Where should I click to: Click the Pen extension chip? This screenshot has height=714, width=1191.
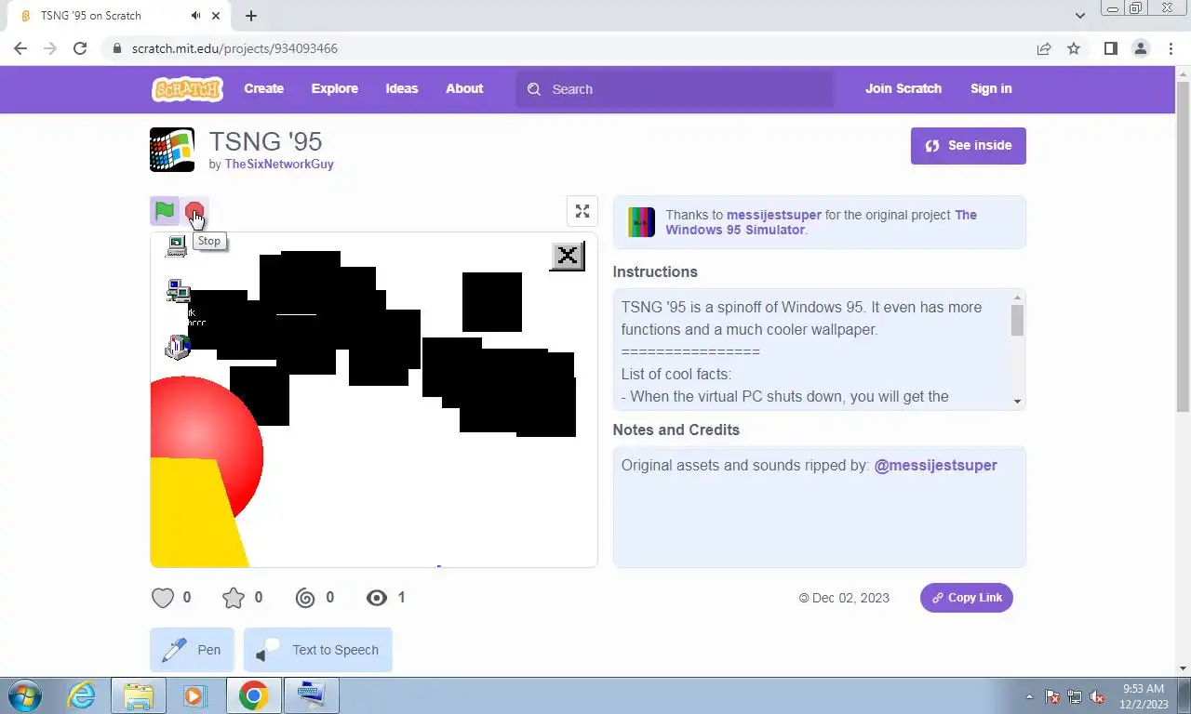click(193, 650)
